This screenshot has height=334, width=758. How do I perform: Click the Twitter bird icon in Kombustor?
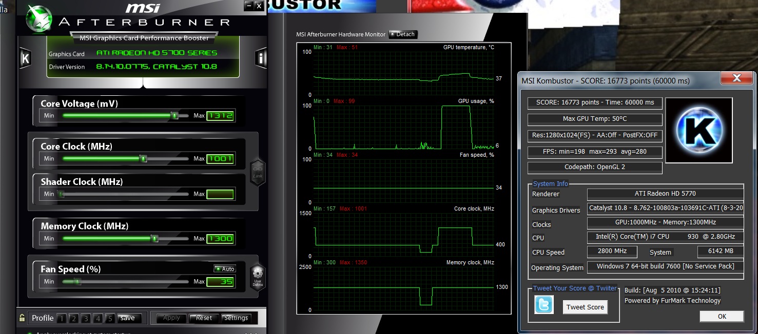(x=544, y=305)
